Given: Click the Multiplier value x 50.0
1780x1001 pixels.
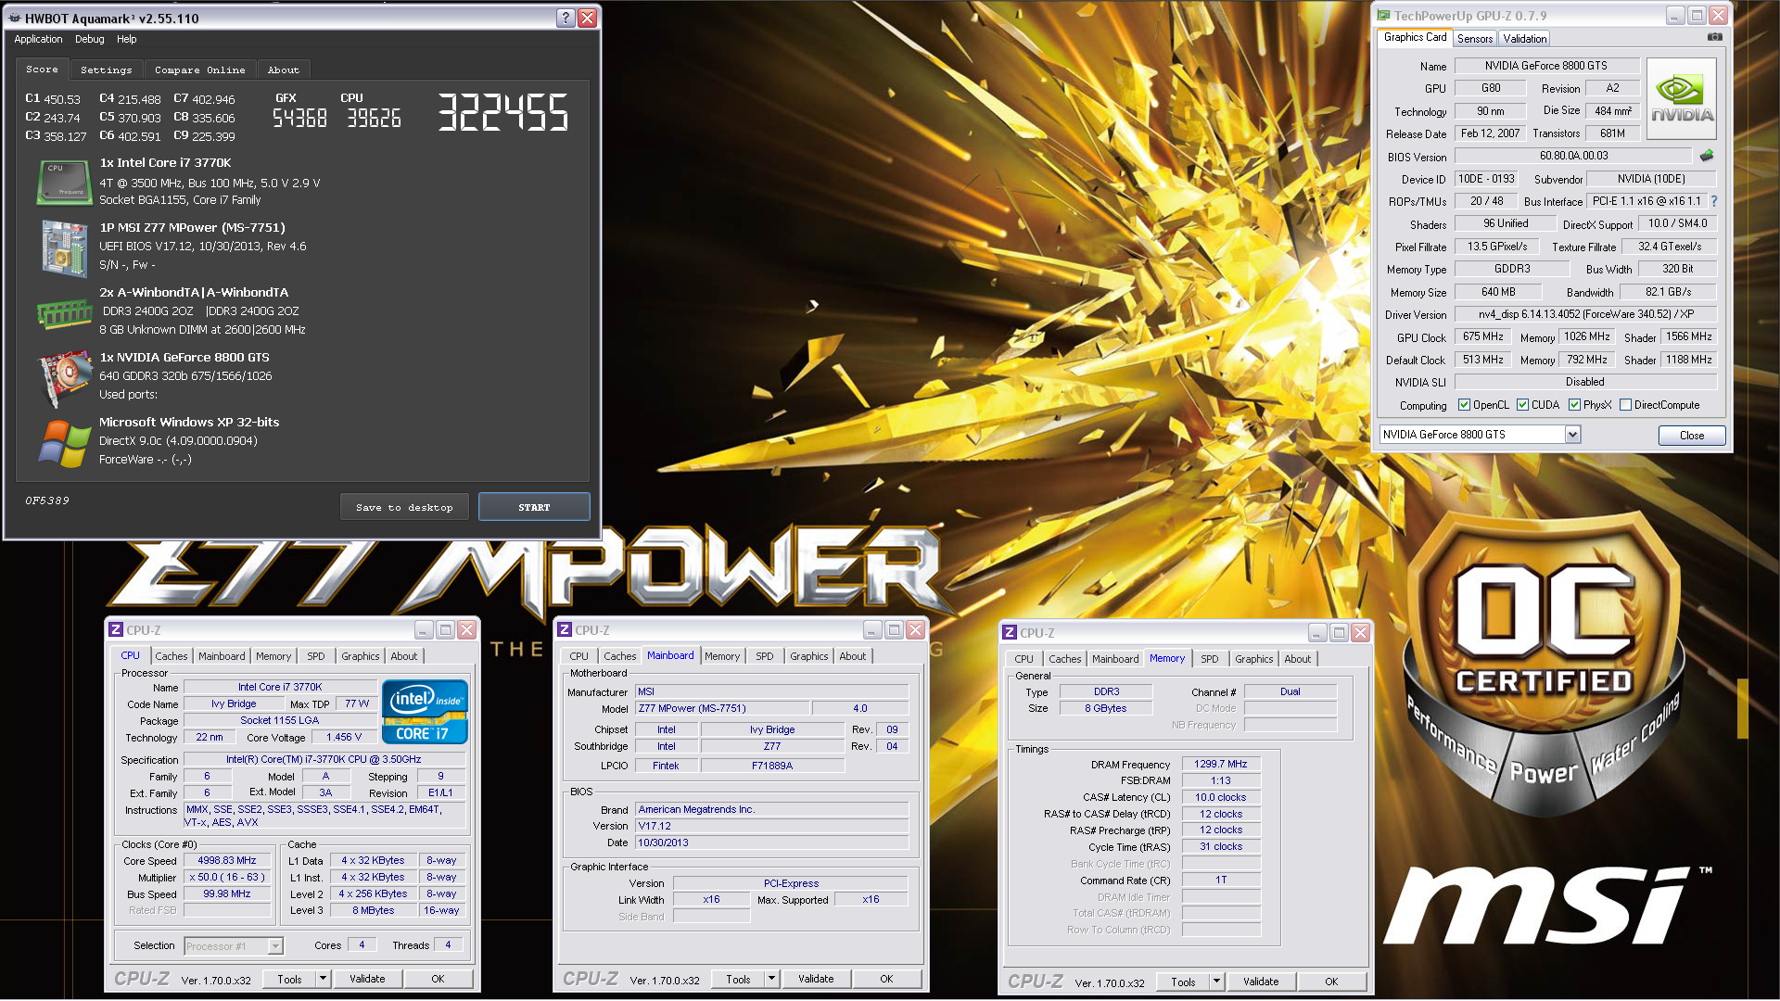Looking at the screenshot, I should click(226, 878).
